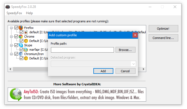The height and width of the screenshot is (109, 187).
Task: Click the Chromium/Iron icon in tree
Action: (21, 54)
